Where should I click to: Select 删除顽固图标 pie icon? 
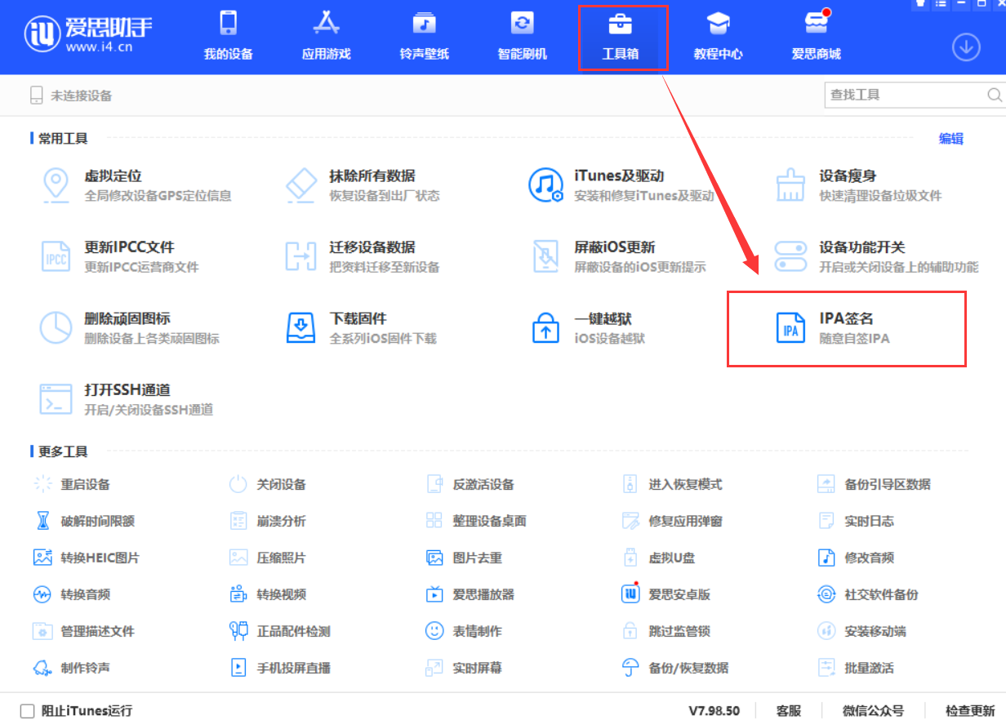[56, 327]
